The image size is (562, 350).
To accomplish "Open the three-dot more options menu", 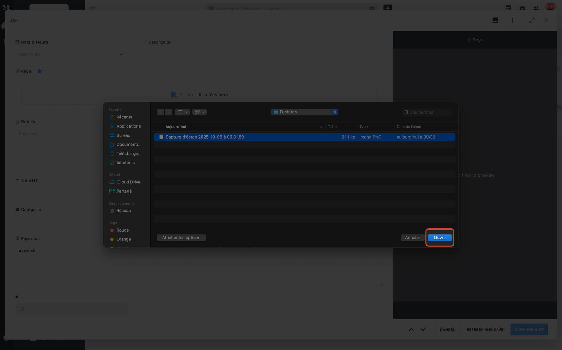I will point(512,20).
